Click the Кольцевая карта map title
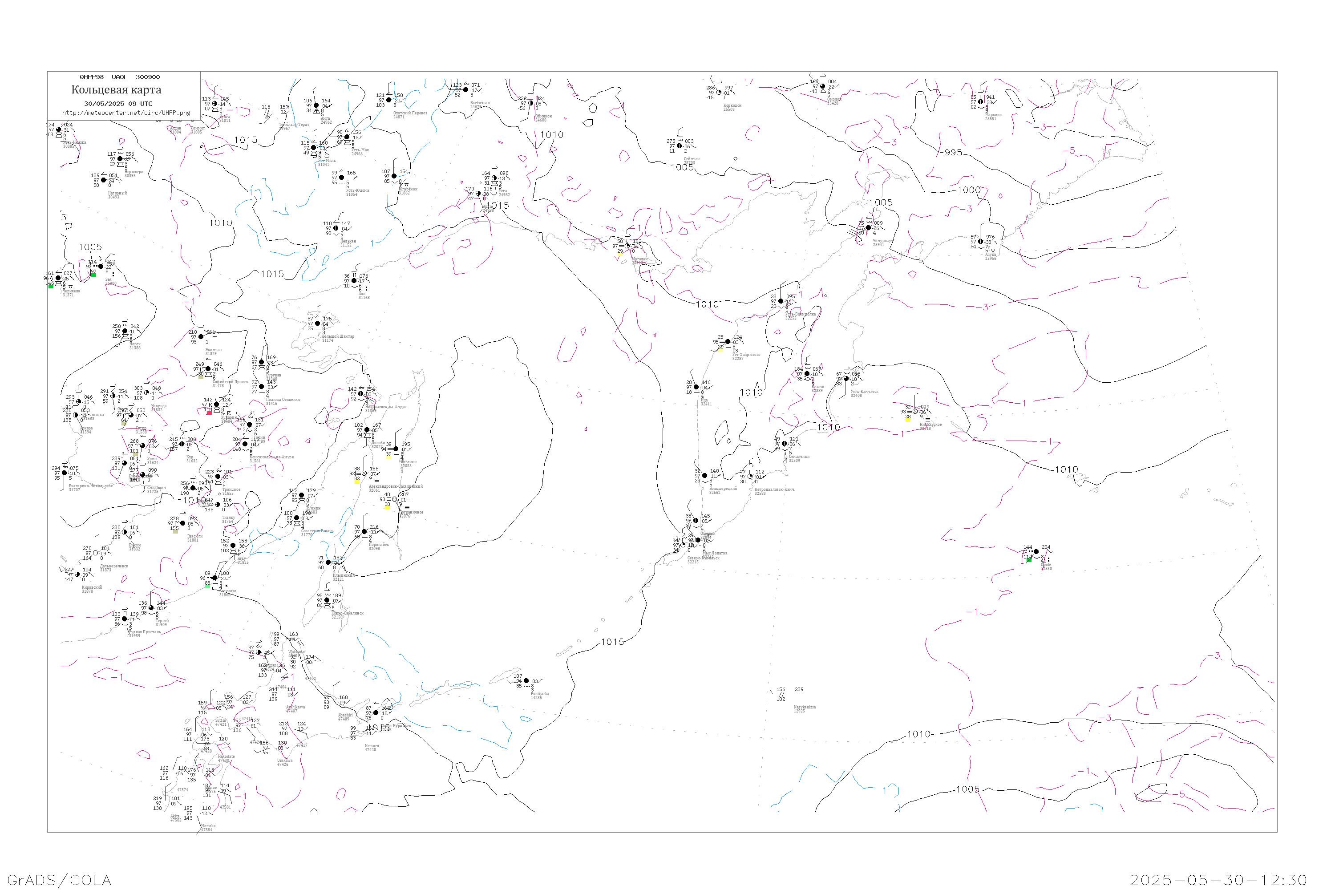The width and height of the screenshot is (1335, 890). tap(116, 90)
